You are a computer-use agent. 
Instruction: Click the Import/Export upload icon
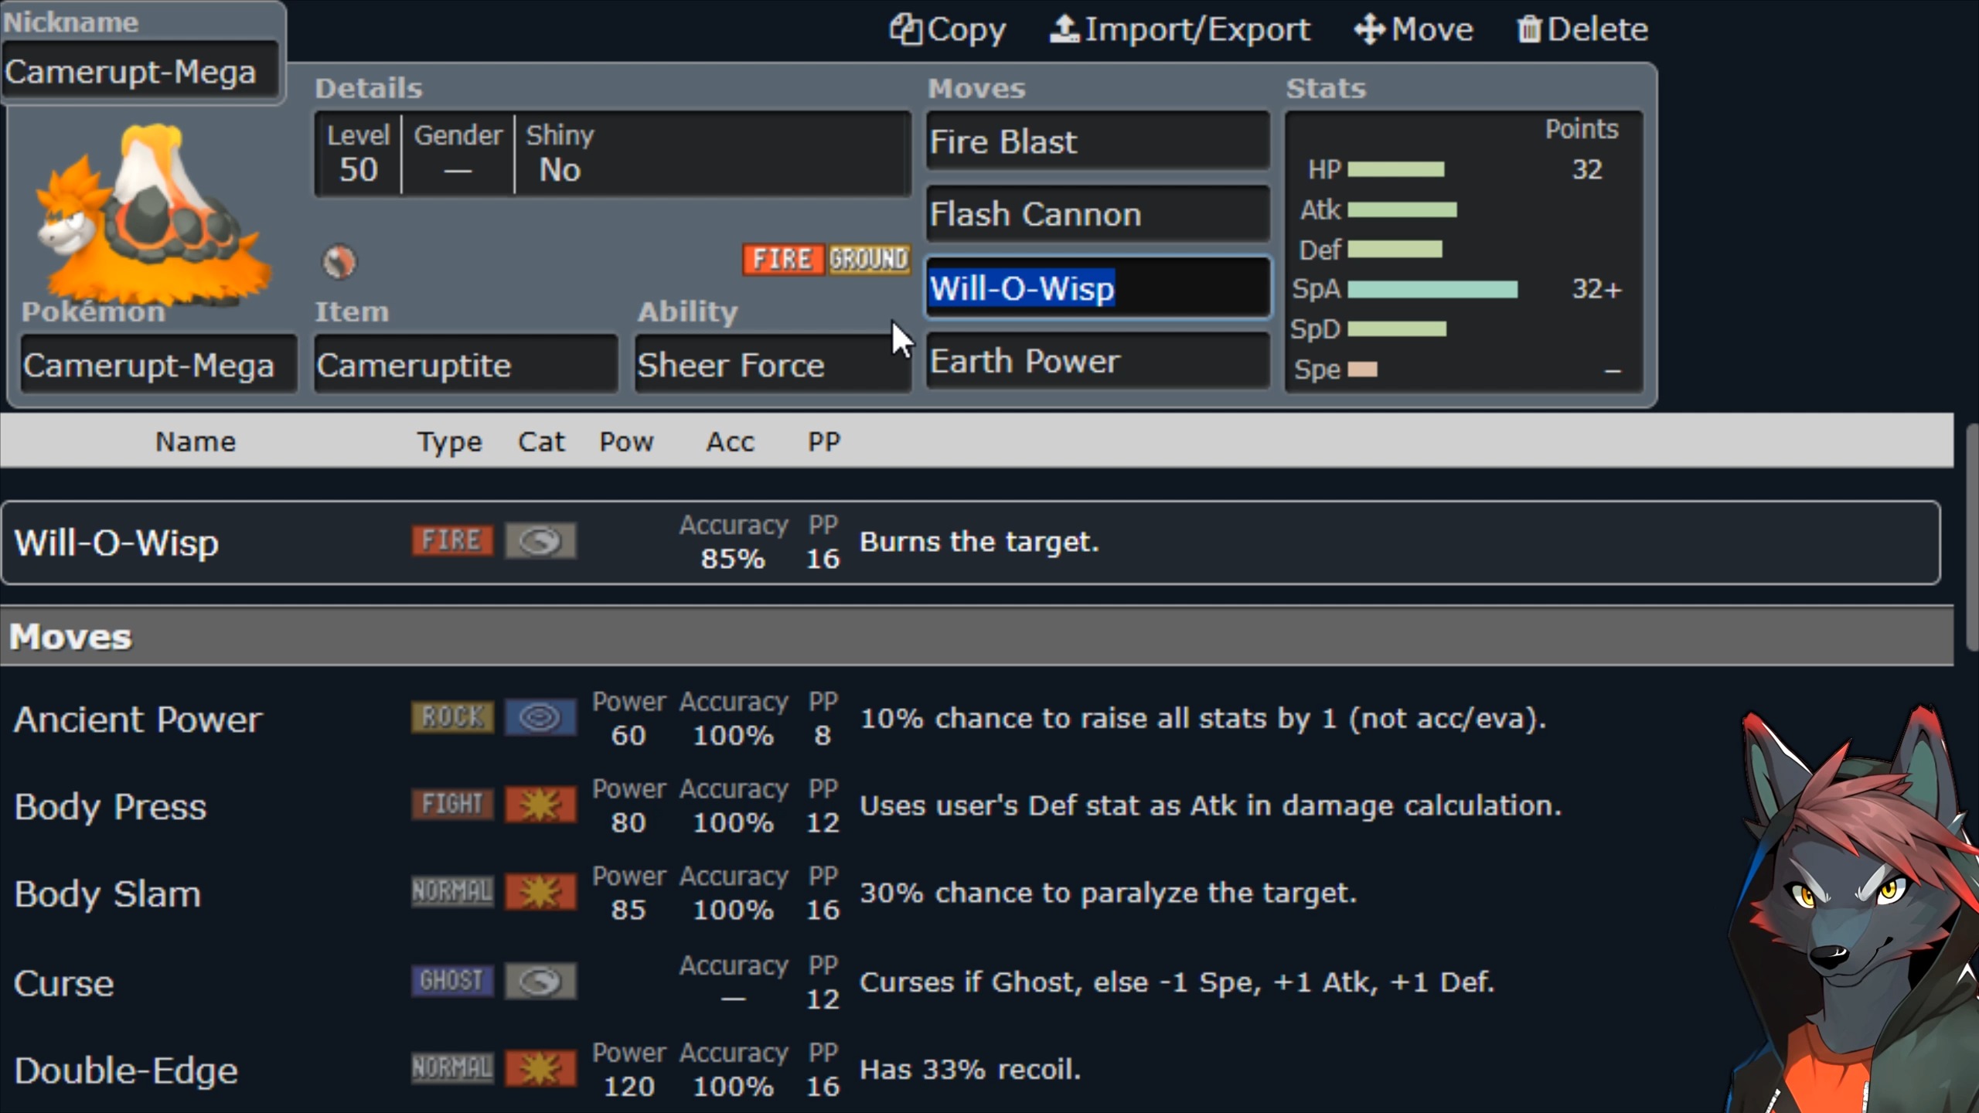pyautogui.click(x=1064, y=29)
